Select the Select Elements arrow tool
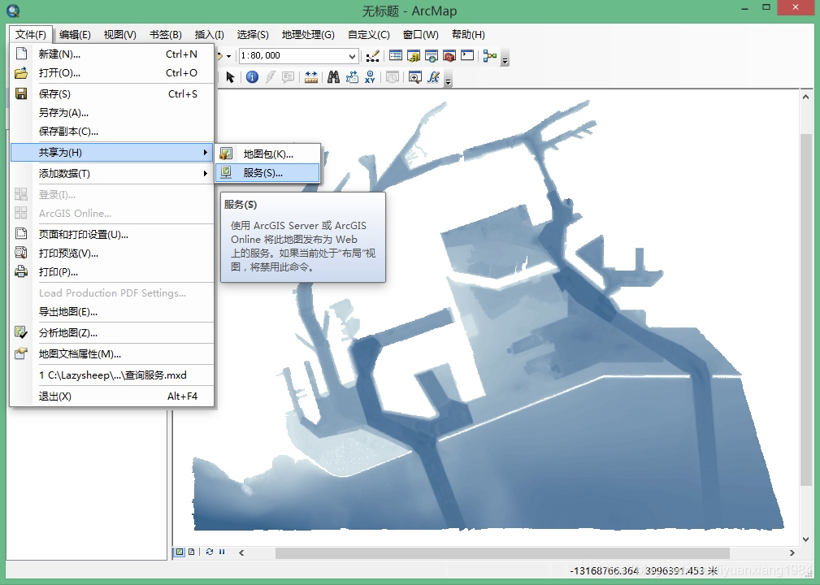This screenshot has width=820, height=585. click(229, 77)
